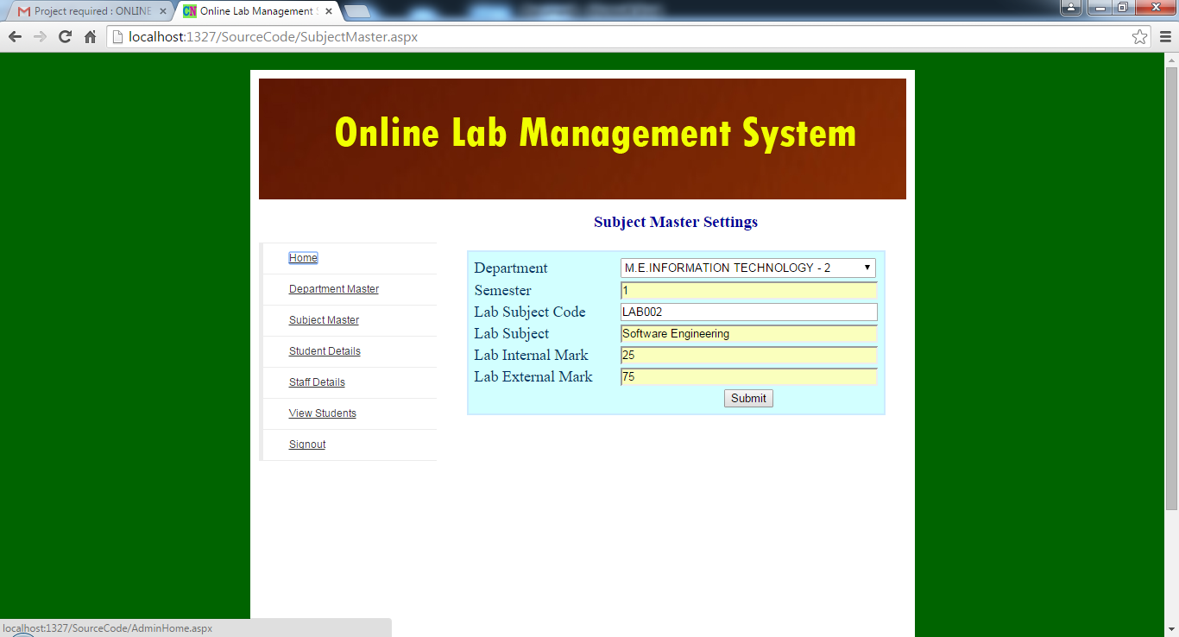The image size is (1179, 637).
Task: Focus the Lab Internal Mark field
Action: [747, 356]
